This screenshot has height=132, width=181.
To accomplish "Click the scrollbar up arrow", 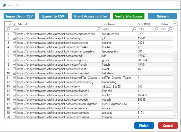I will tap(175, 24).
